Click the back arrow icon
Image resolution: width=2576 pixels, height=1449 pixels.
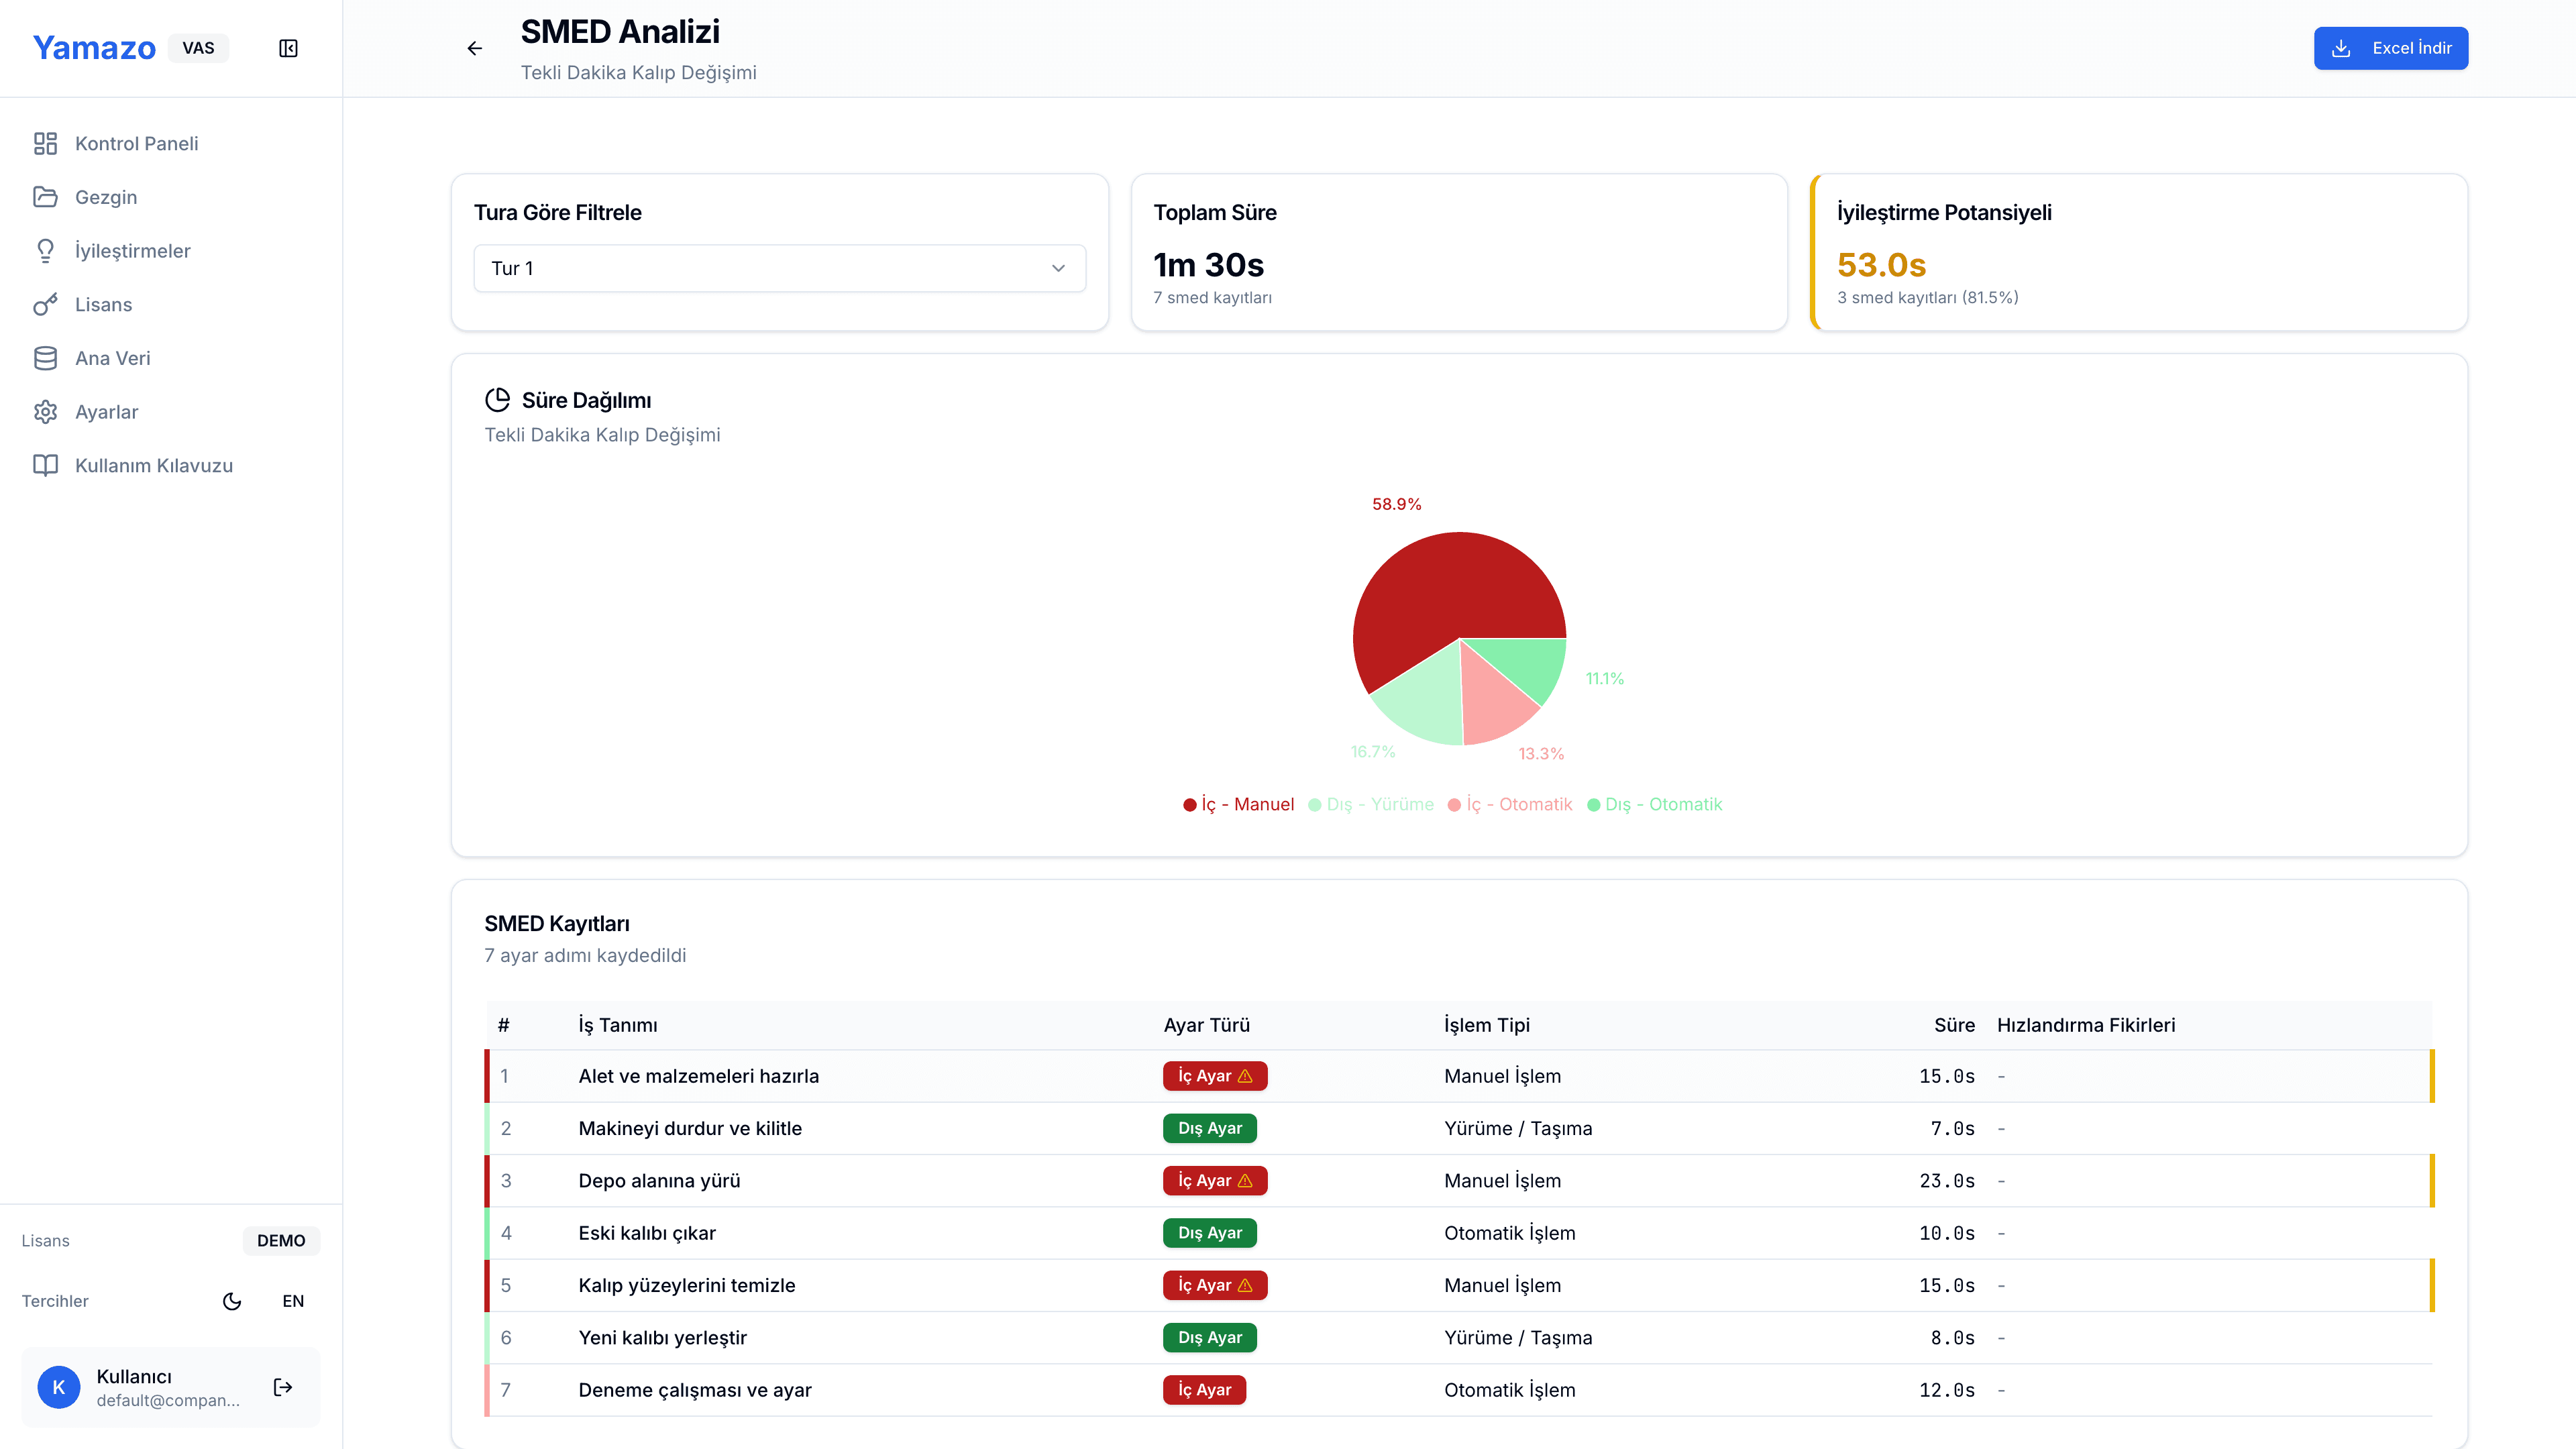click(475, 48)
